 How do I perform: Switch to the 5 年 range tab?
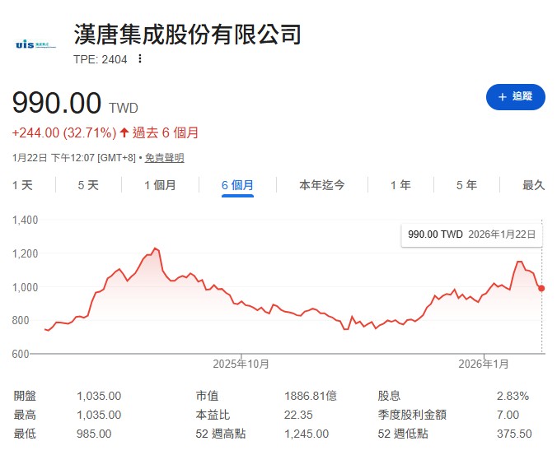[x=466, y=185]
